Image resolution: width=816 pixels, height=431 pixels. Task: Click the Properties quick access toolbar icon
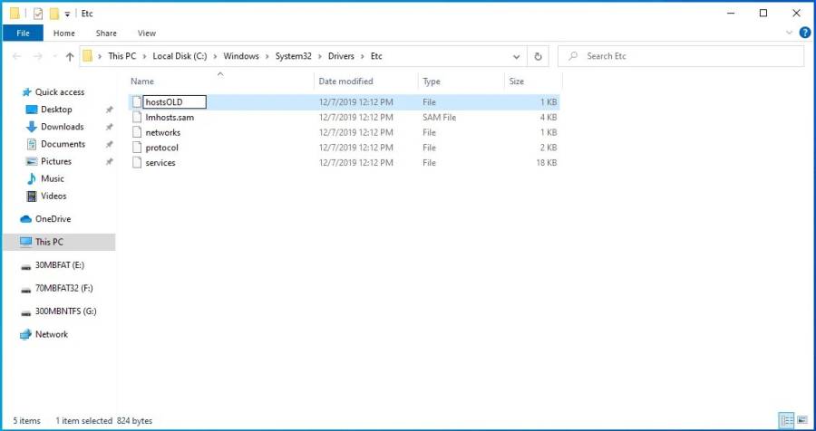click(x=37, y=14)
